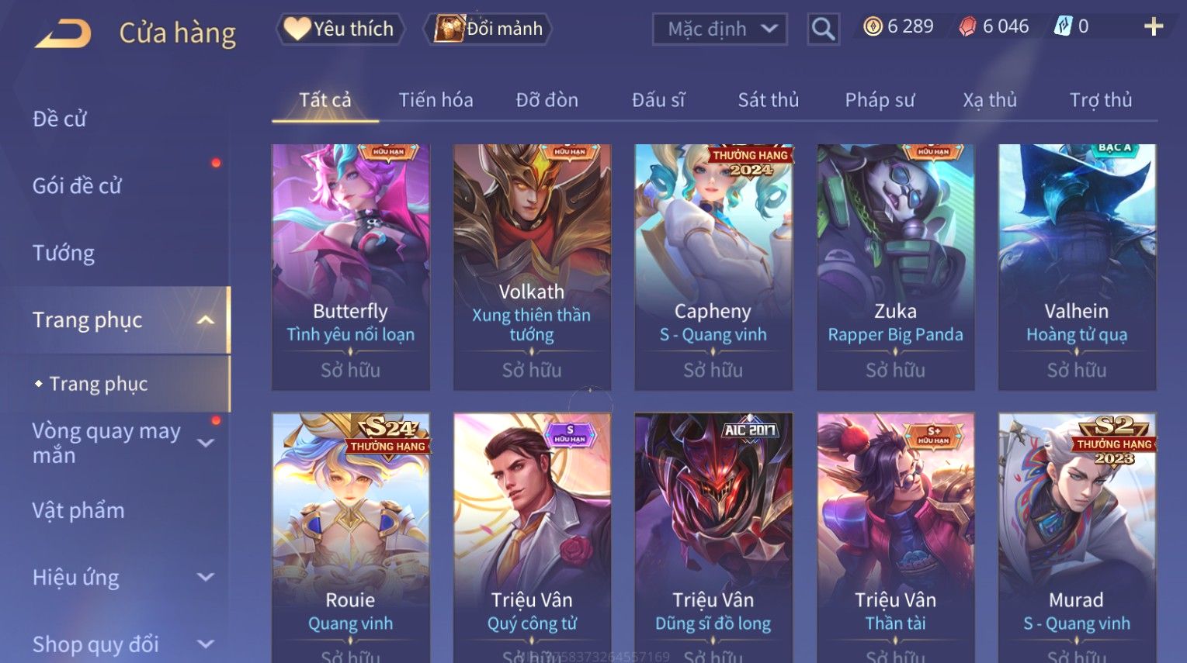Screen dimensions: 1187x663
Task: Tap the blue voucher currency icon
Action: click(1062, 26)
